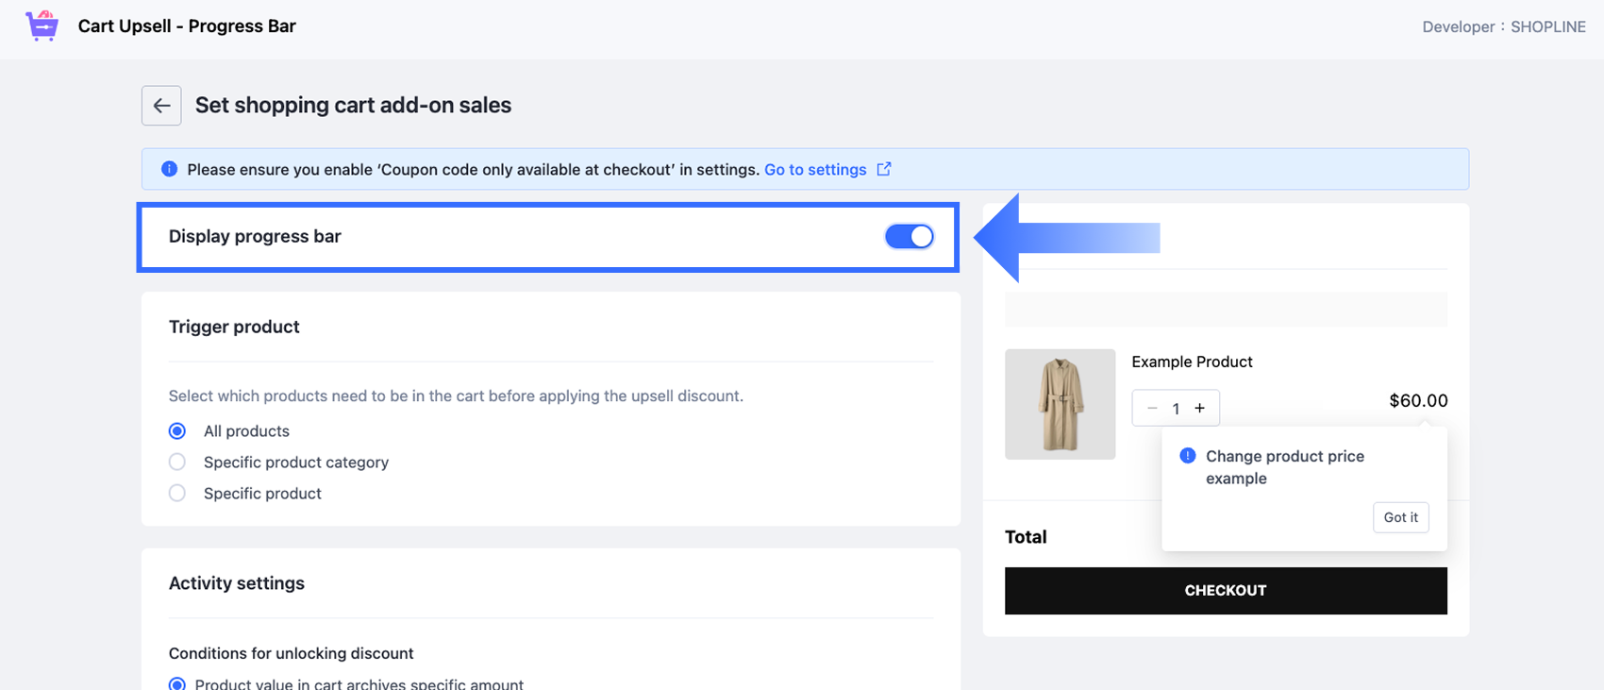Click the info icon in the blue banner
Viewport: 1604px width, 690px height.
coord(169,169)
